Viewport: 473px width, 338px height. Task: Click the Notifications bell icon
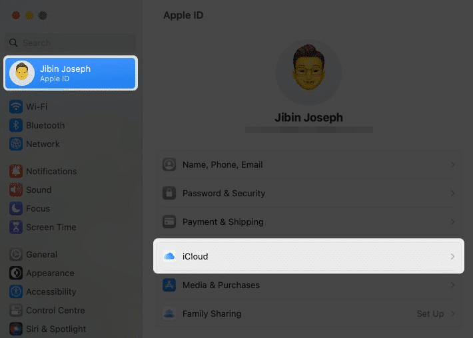[16, 171]
